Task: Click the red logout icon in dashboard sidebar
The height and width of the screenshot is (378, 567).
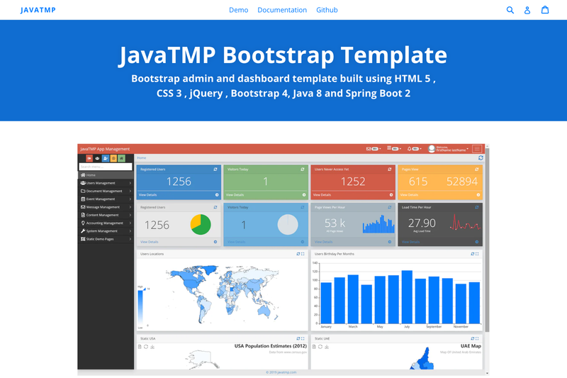Action: click(x=89, y=158)
